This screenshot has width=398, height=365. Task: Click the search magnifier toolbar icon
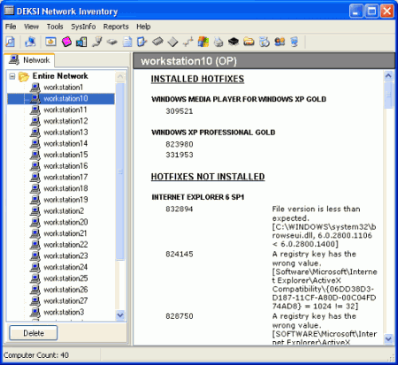11,42
